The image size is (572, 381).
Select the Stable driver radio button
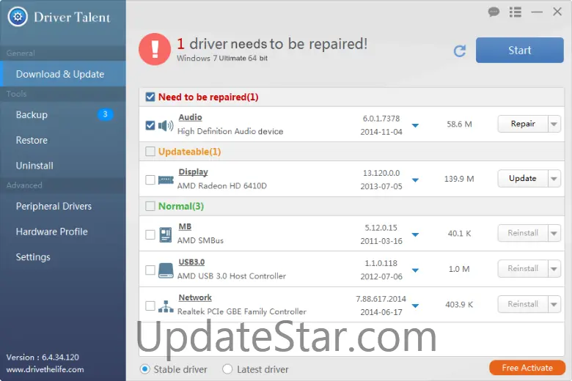click(144, 369)
